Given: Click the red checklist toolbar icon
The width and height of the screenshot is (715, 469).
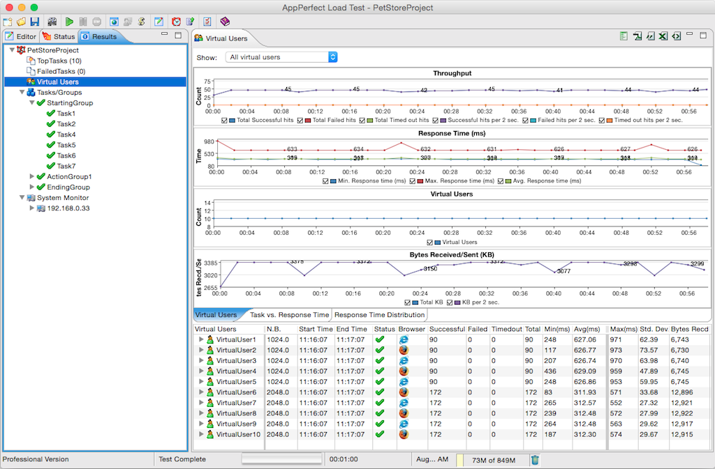Looking at the screenshot, I should (207, 22).
